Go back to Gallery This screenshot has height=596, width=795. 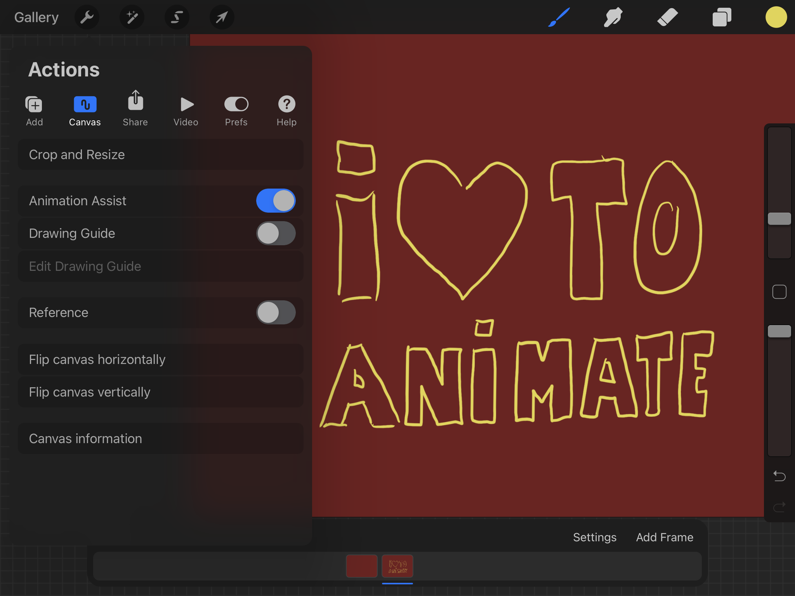(x=36, y=17)
